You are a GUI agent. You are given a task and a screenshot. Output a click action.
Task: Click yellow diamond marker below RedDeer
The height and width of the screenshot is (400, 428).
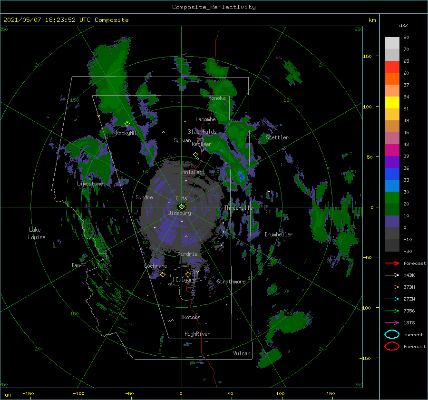coord(195,155)
